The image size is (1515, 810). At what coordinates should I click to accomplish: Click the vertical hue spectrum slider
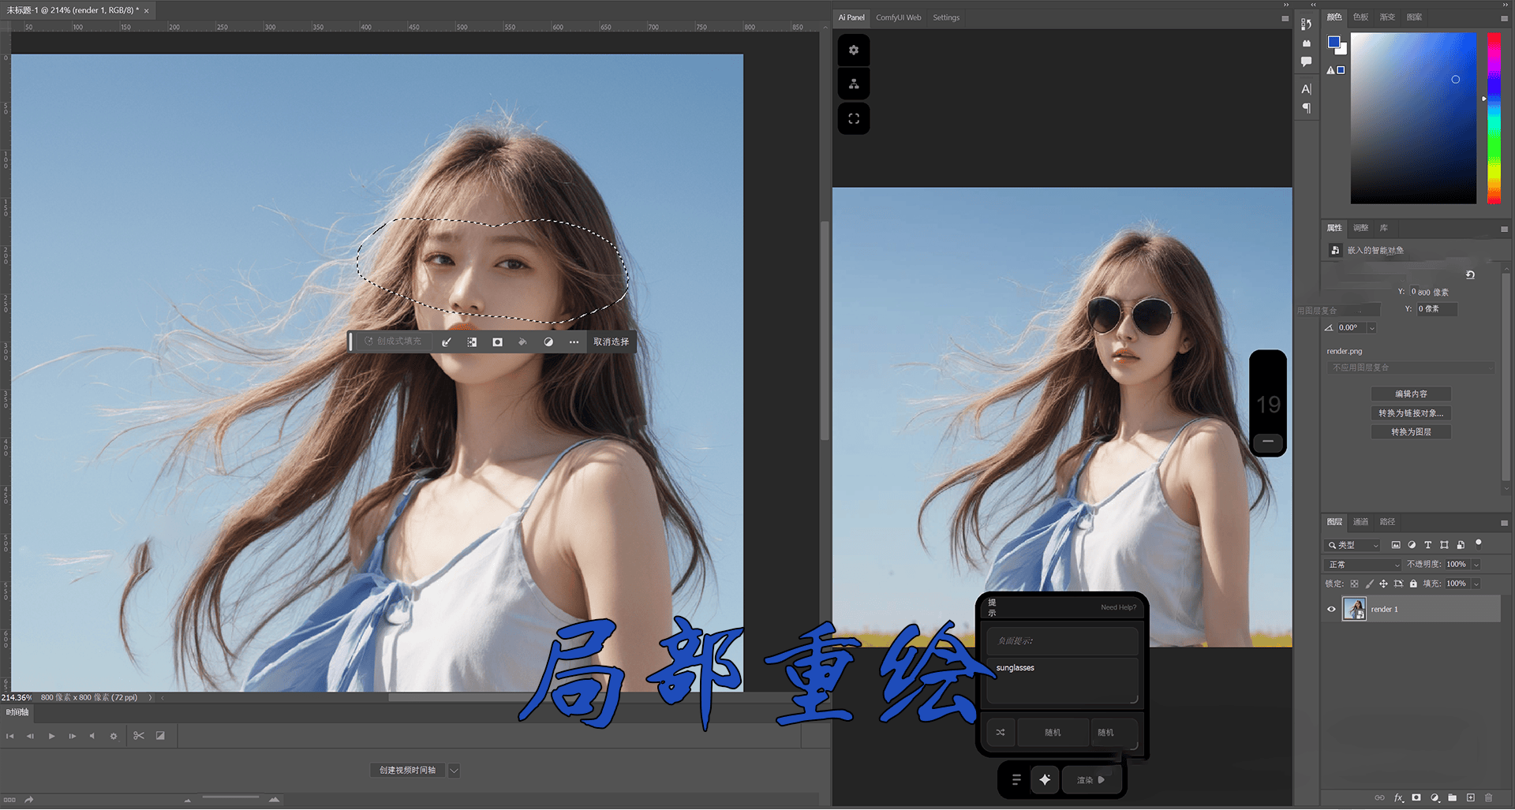[1494, 118]
